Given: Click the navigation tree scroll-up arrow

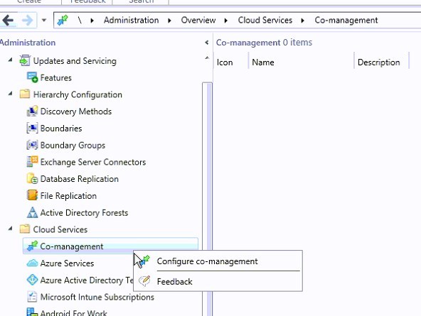Looking at the screenshot, I should 207,58.
